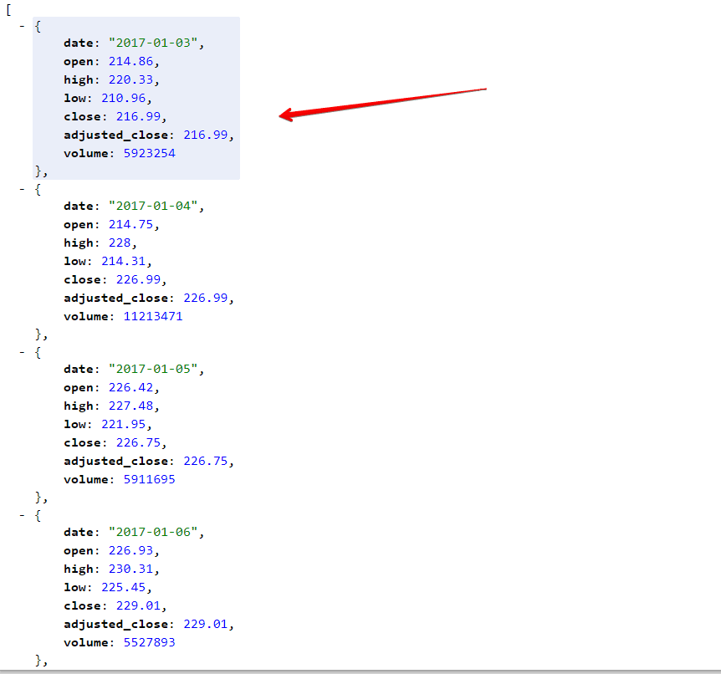
Task: Click adjusted_close value 226.99
Action: (x=206, y=298)
